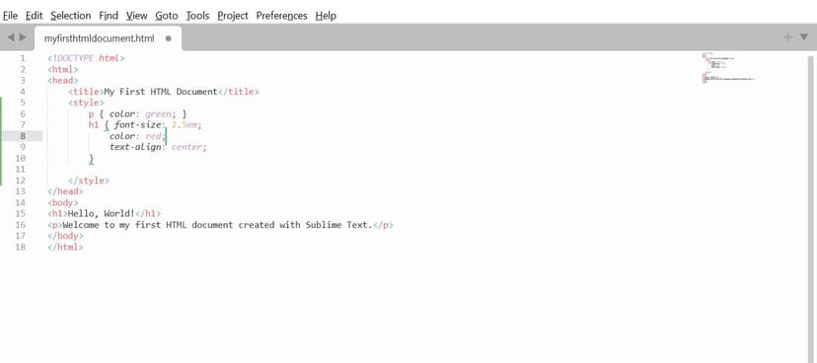Click the '2.5em' value
Image resolution: width=817 pixels, height=363 pixels.
[x=184, y=125]
